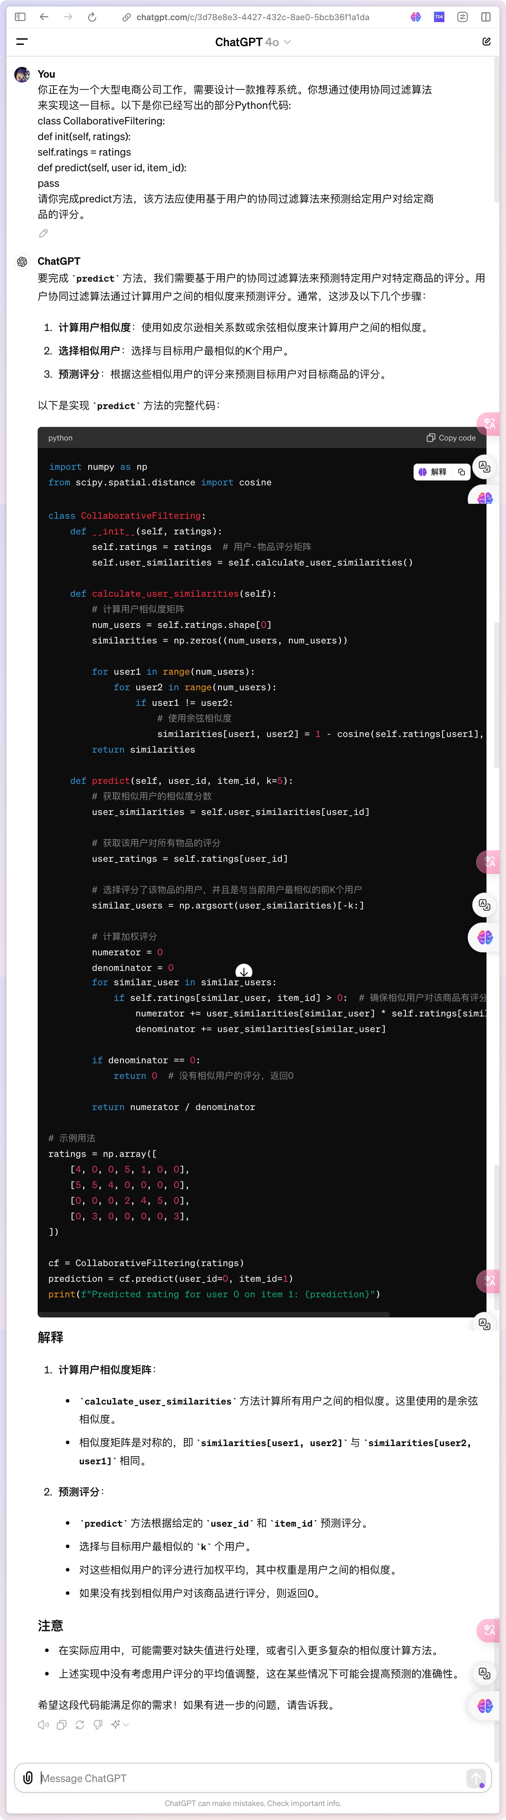Click the "ChatGPT" sender name above the reply
The height and width of the screenshot is (1820, 506).
(59, 261)
